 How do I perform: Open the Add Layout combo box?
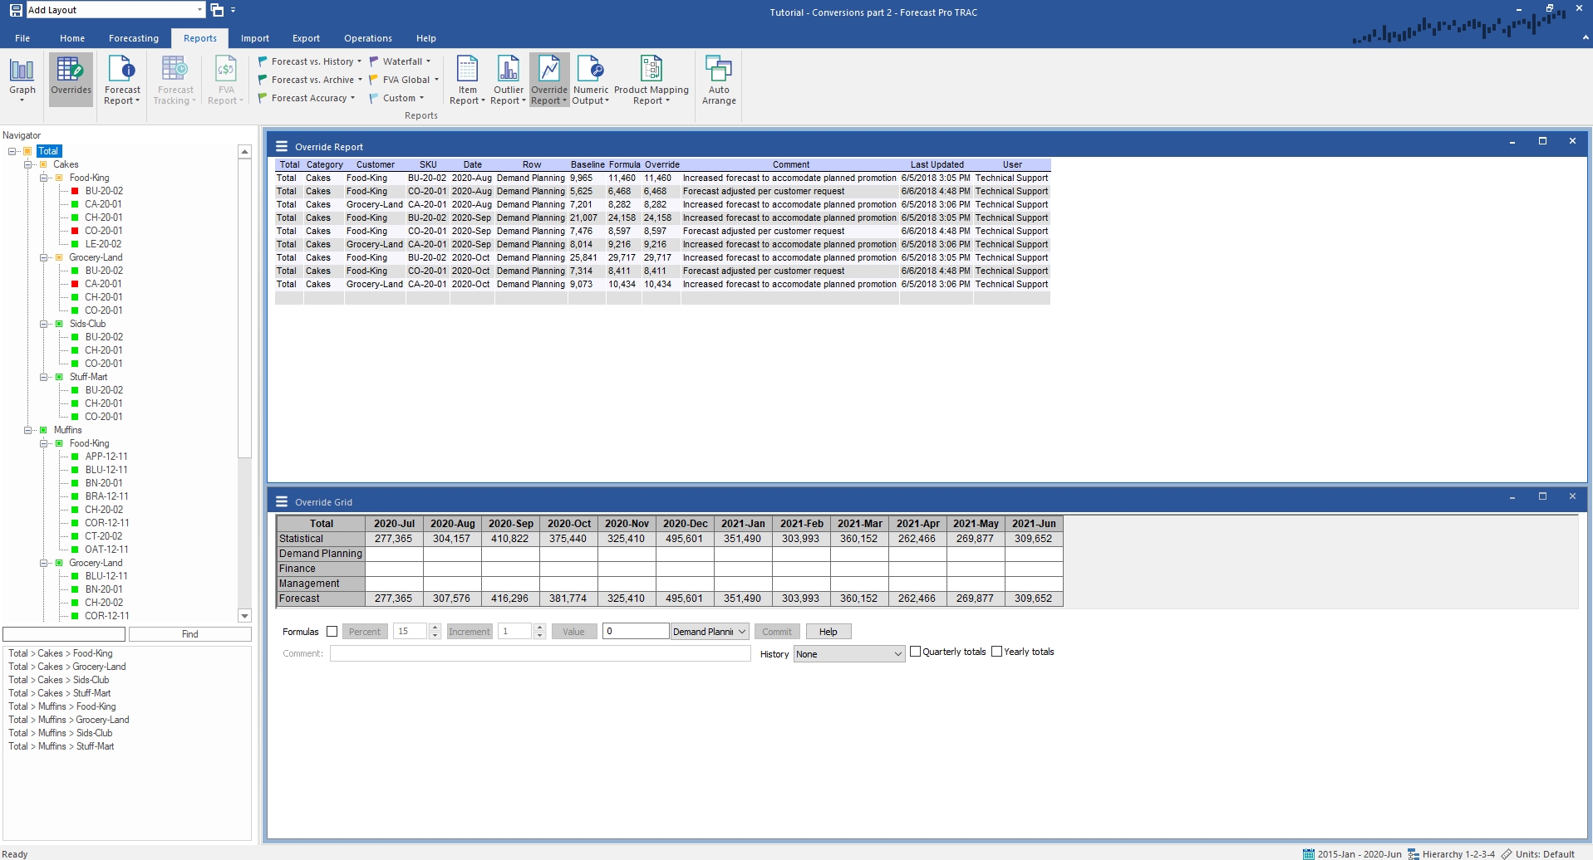click(116, 10)
